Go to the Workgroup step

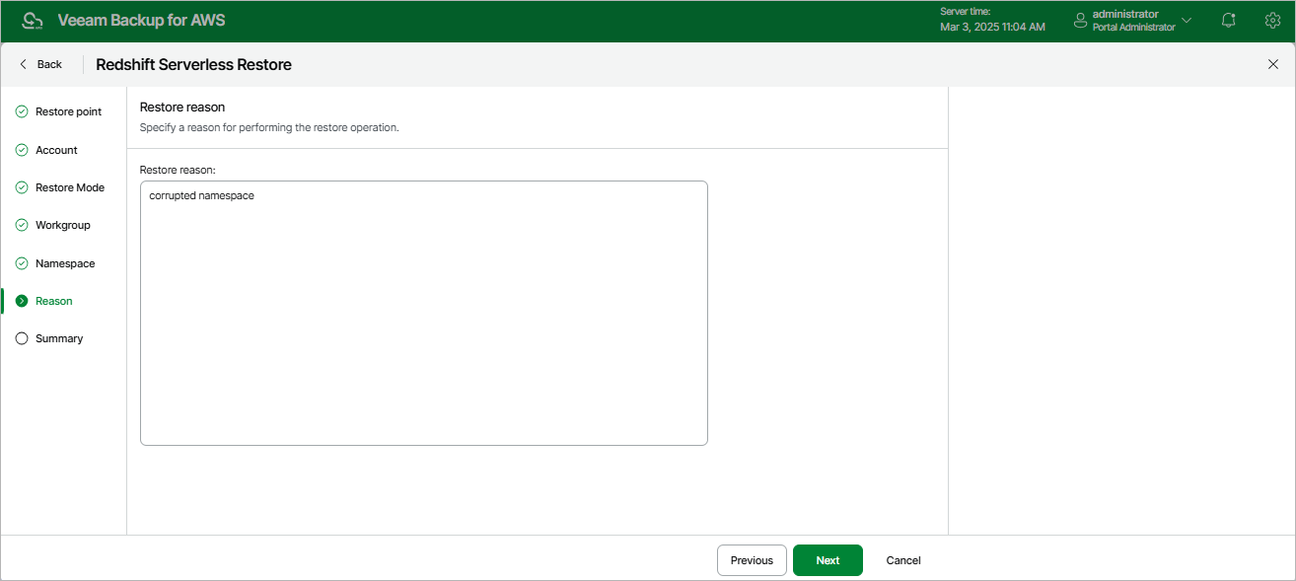[63, 225]
